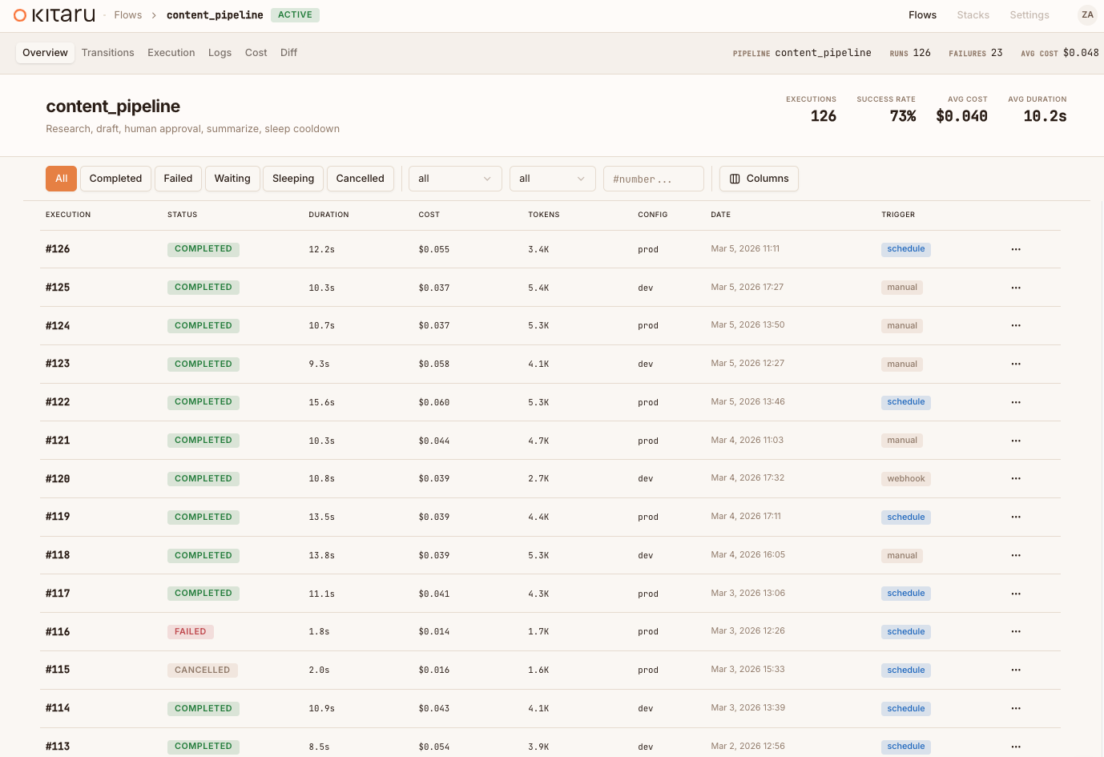Viewport: 1104px width, 757px height.
Task: Open the first "all" filter dropdown
Action: coord(455,179)
